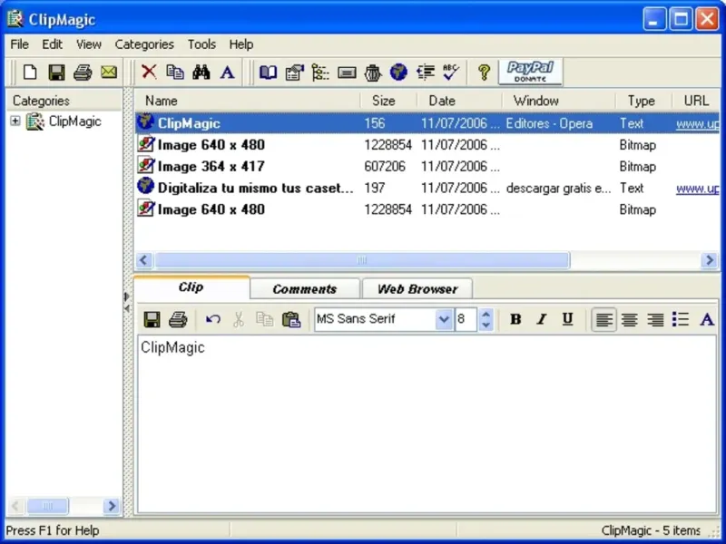
Task: Click clip list horizontal scrollbar left arrow
Action: [143, 260]
